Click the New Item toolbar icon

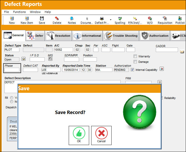click(x=27, y=19)
